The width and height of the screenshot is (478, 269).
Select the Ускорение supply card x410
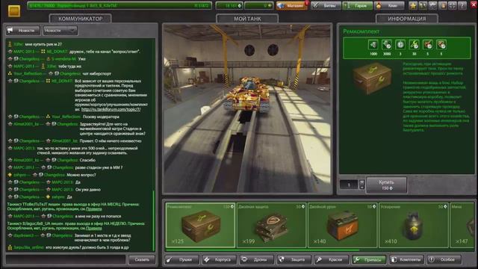click(x=413, y=225)
